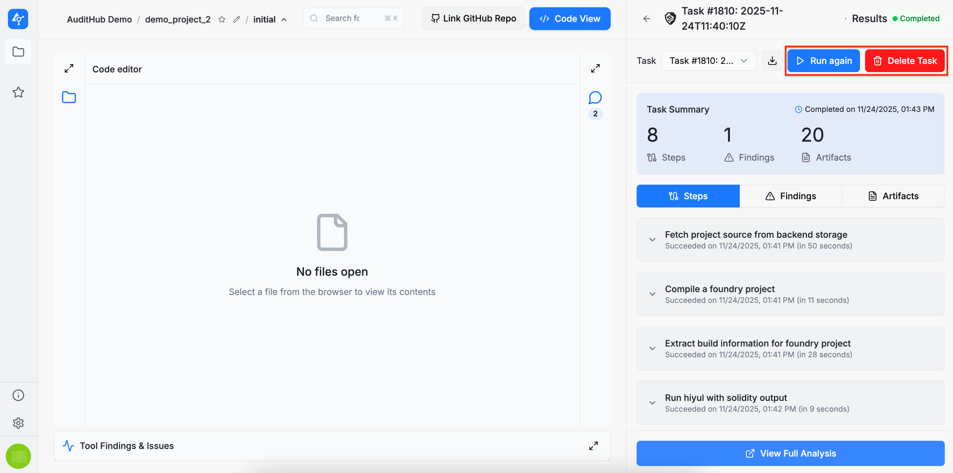Screen dimensions: 953x473
Task: Download task results via download icon
Action: pyautogui.click(x=772, y=61)
